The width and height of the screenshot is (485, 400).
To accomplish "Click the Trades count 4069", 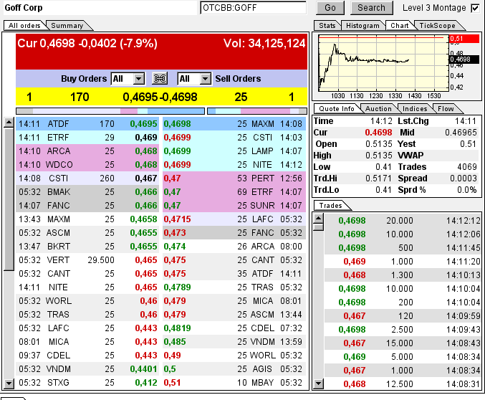I will (467, 167).
